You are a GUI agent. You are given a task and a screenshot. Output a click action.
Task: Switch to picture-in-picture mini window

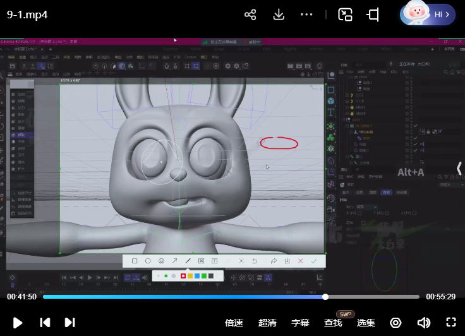pyautogui.click(x=345, y=15)
